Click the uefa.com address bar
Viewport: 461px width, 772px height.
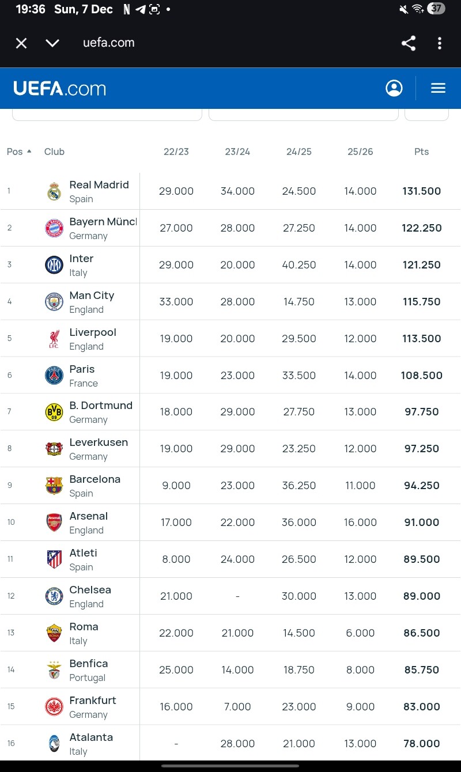(109, 43)
